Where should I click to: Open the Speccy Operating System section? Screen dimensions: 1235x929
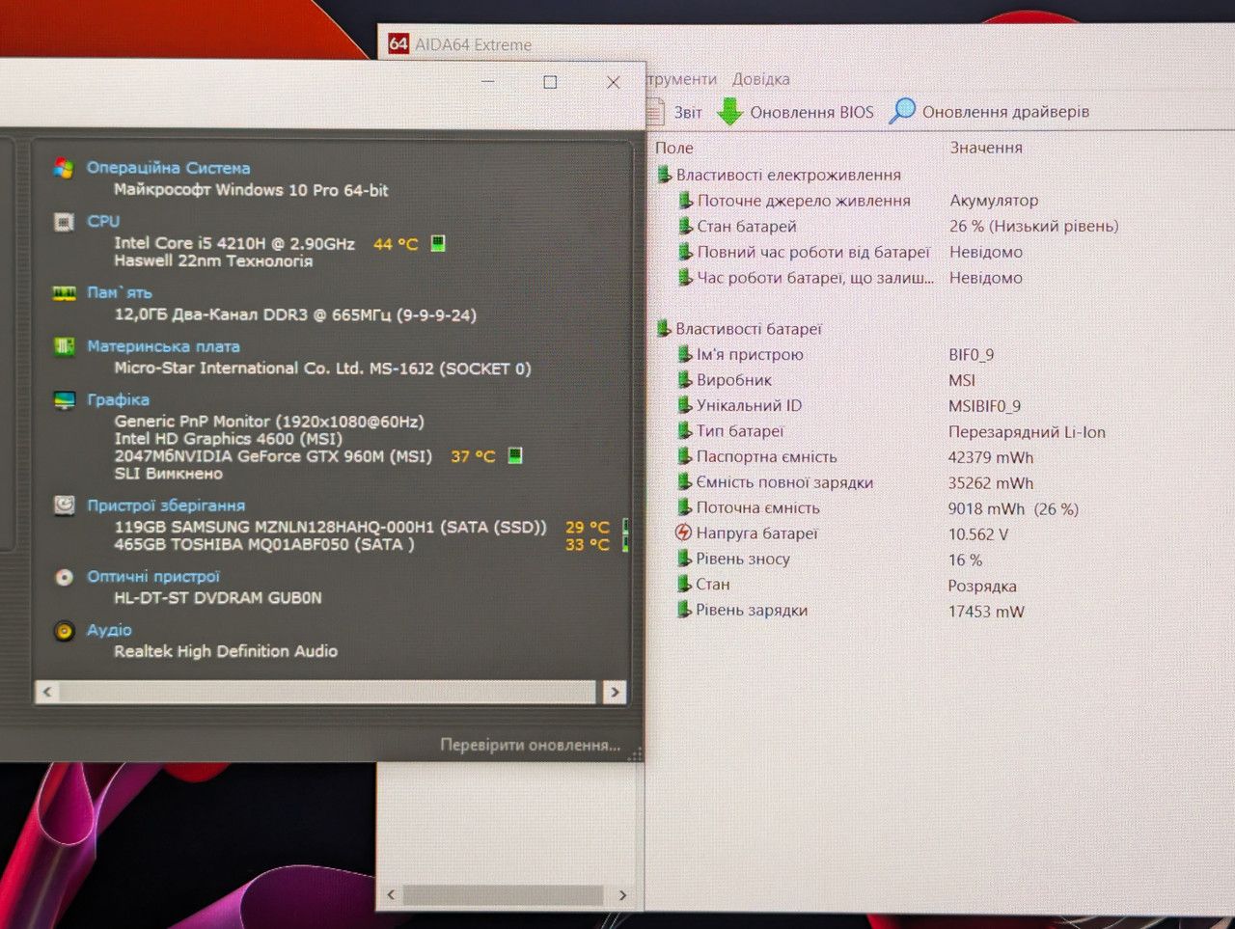64,168
